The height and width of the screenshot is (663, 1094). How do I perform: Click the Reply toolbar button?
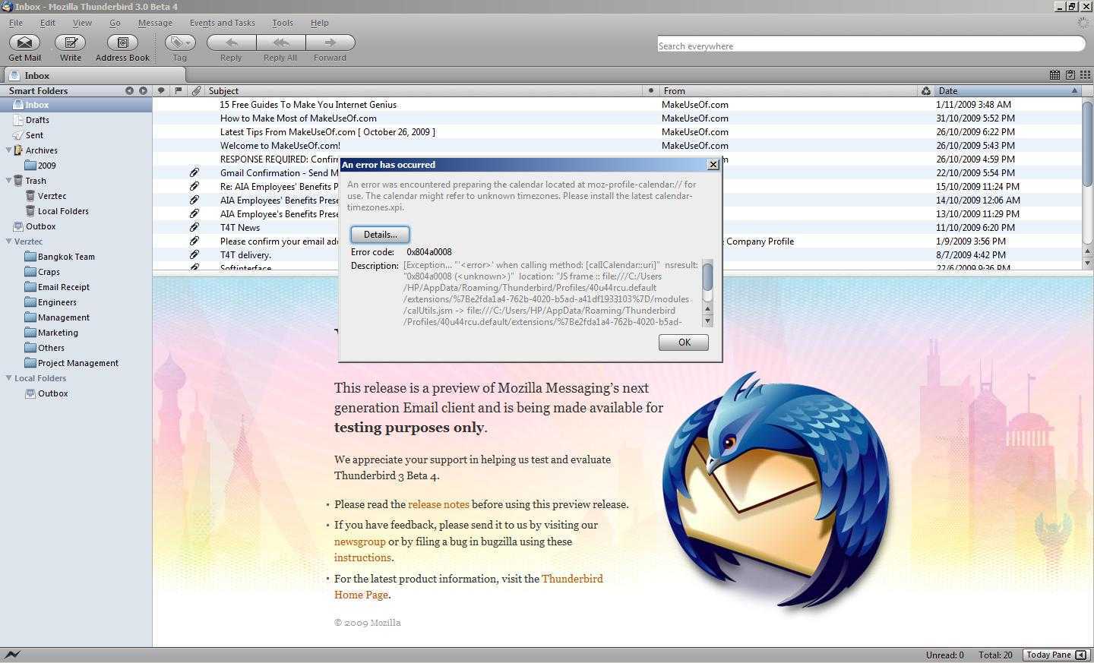(x=231, y=43)
